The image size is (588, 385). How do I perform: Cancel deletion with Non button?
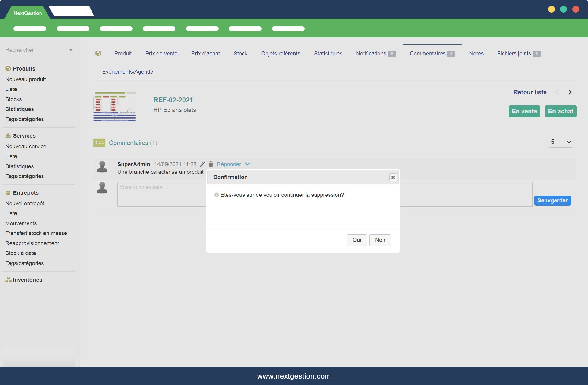point(380,240)
